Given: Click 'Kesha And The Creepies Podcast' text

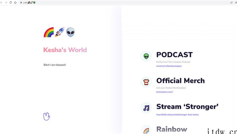Looking at the screenshot, I should [173, 62].
